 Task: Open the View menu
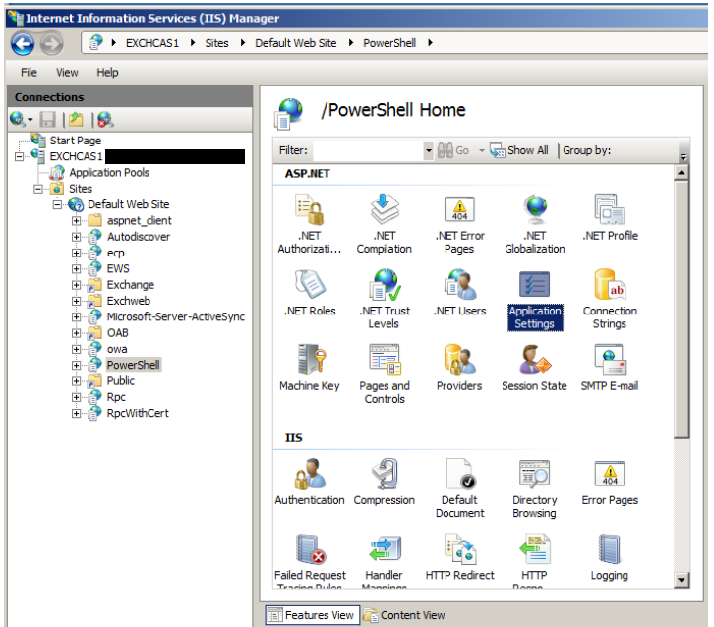(x=67, y=73)
